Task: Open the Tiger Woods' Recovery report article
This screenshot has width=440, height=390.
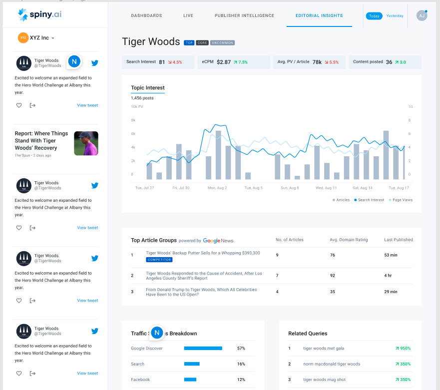Action: coord(41,140)
